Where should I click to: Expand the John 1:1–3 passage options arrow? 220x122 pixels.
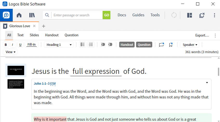click(207, 83)
